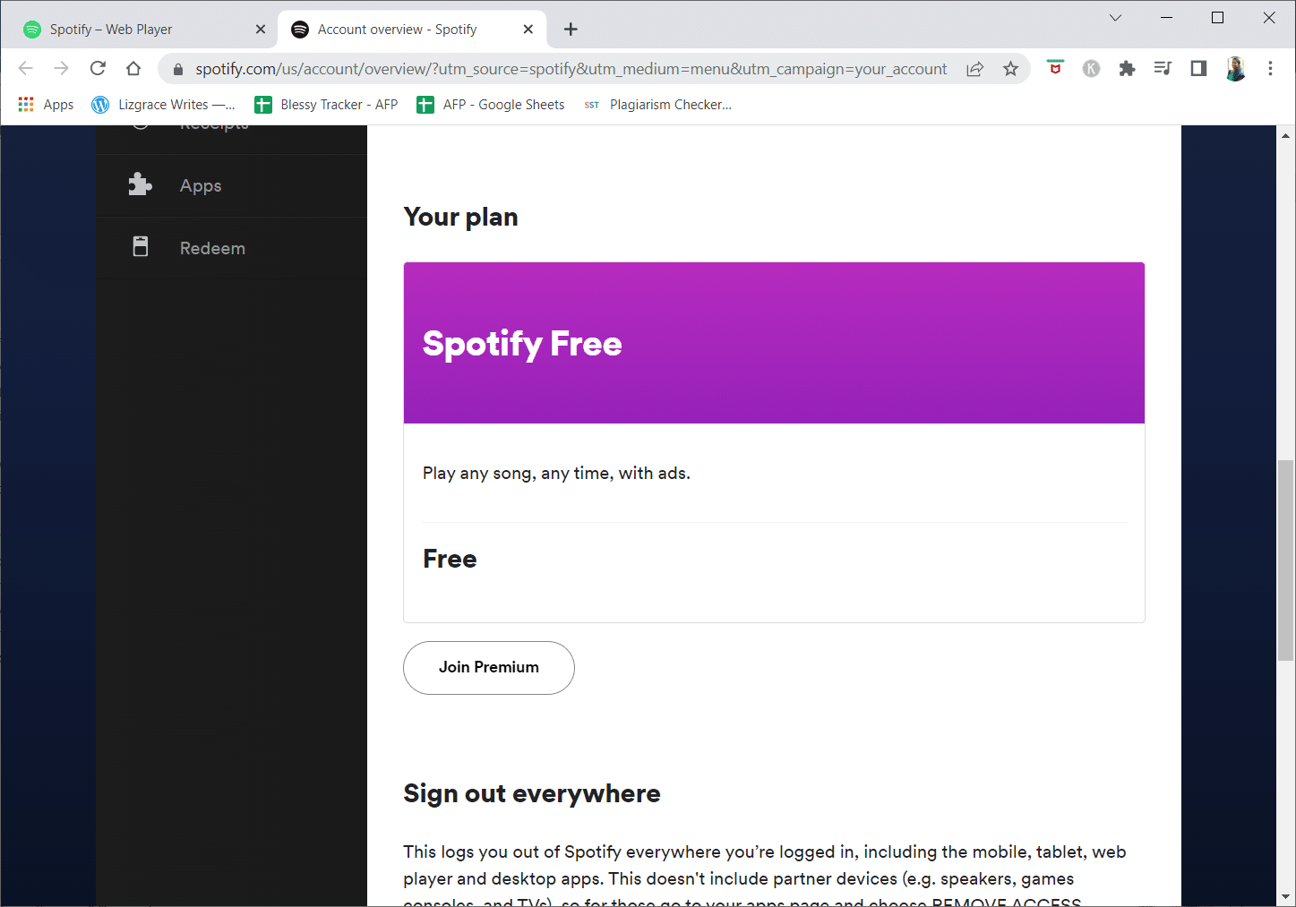1296x907 pixels.
Task: Go to the browser home icon
Action: pos(133,68)
